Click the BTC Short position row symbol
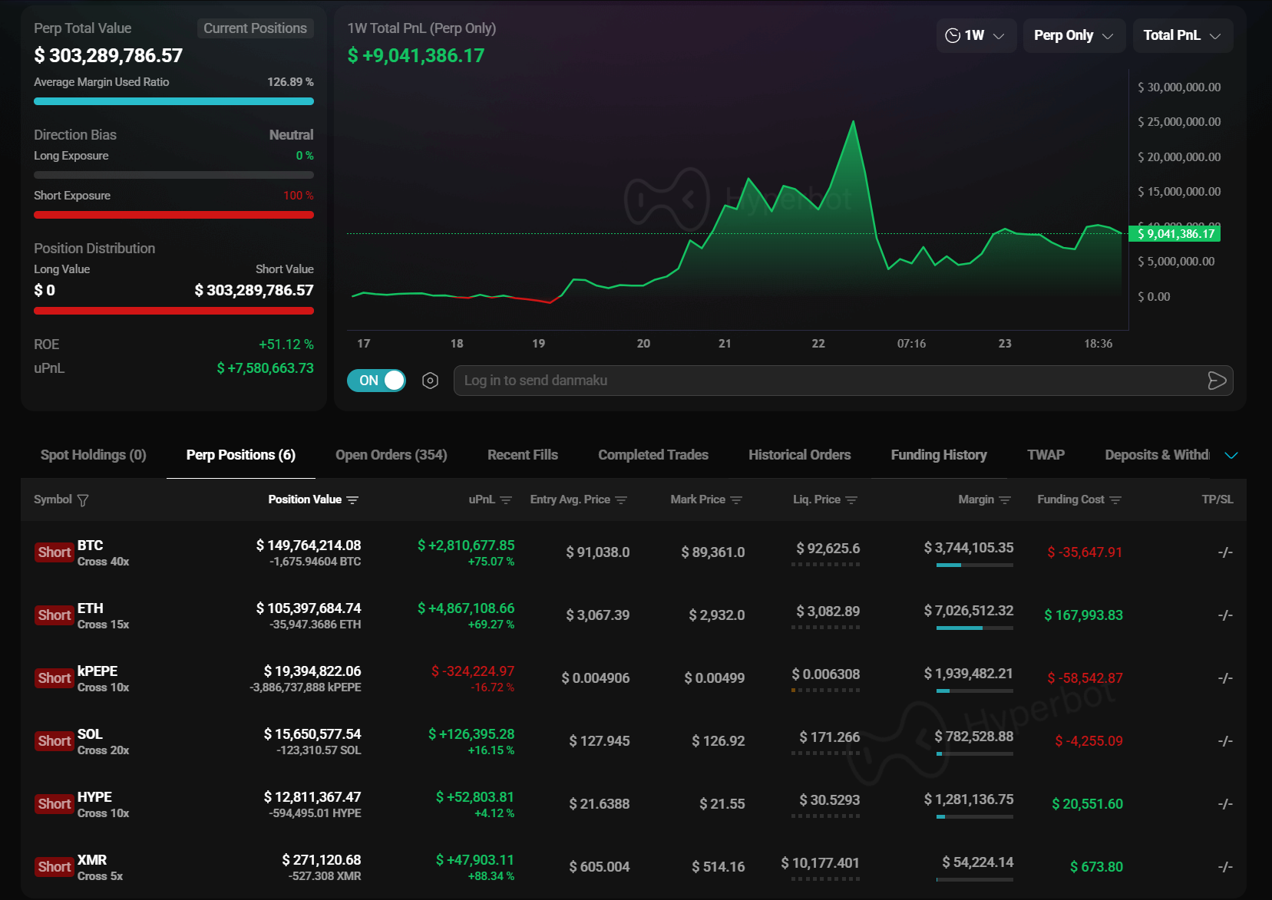This screenshot has height=900, width=1272. coord(90,546)
